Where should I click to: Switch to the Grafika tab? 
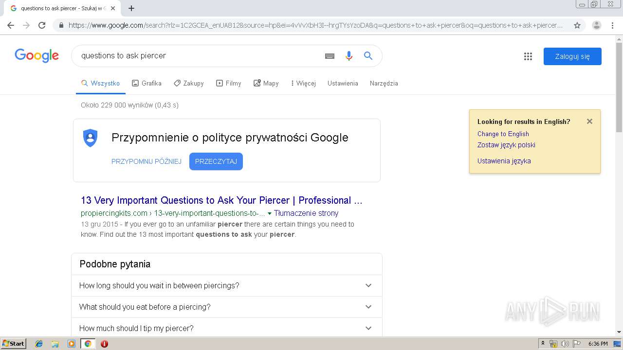[x=147, y=83]
